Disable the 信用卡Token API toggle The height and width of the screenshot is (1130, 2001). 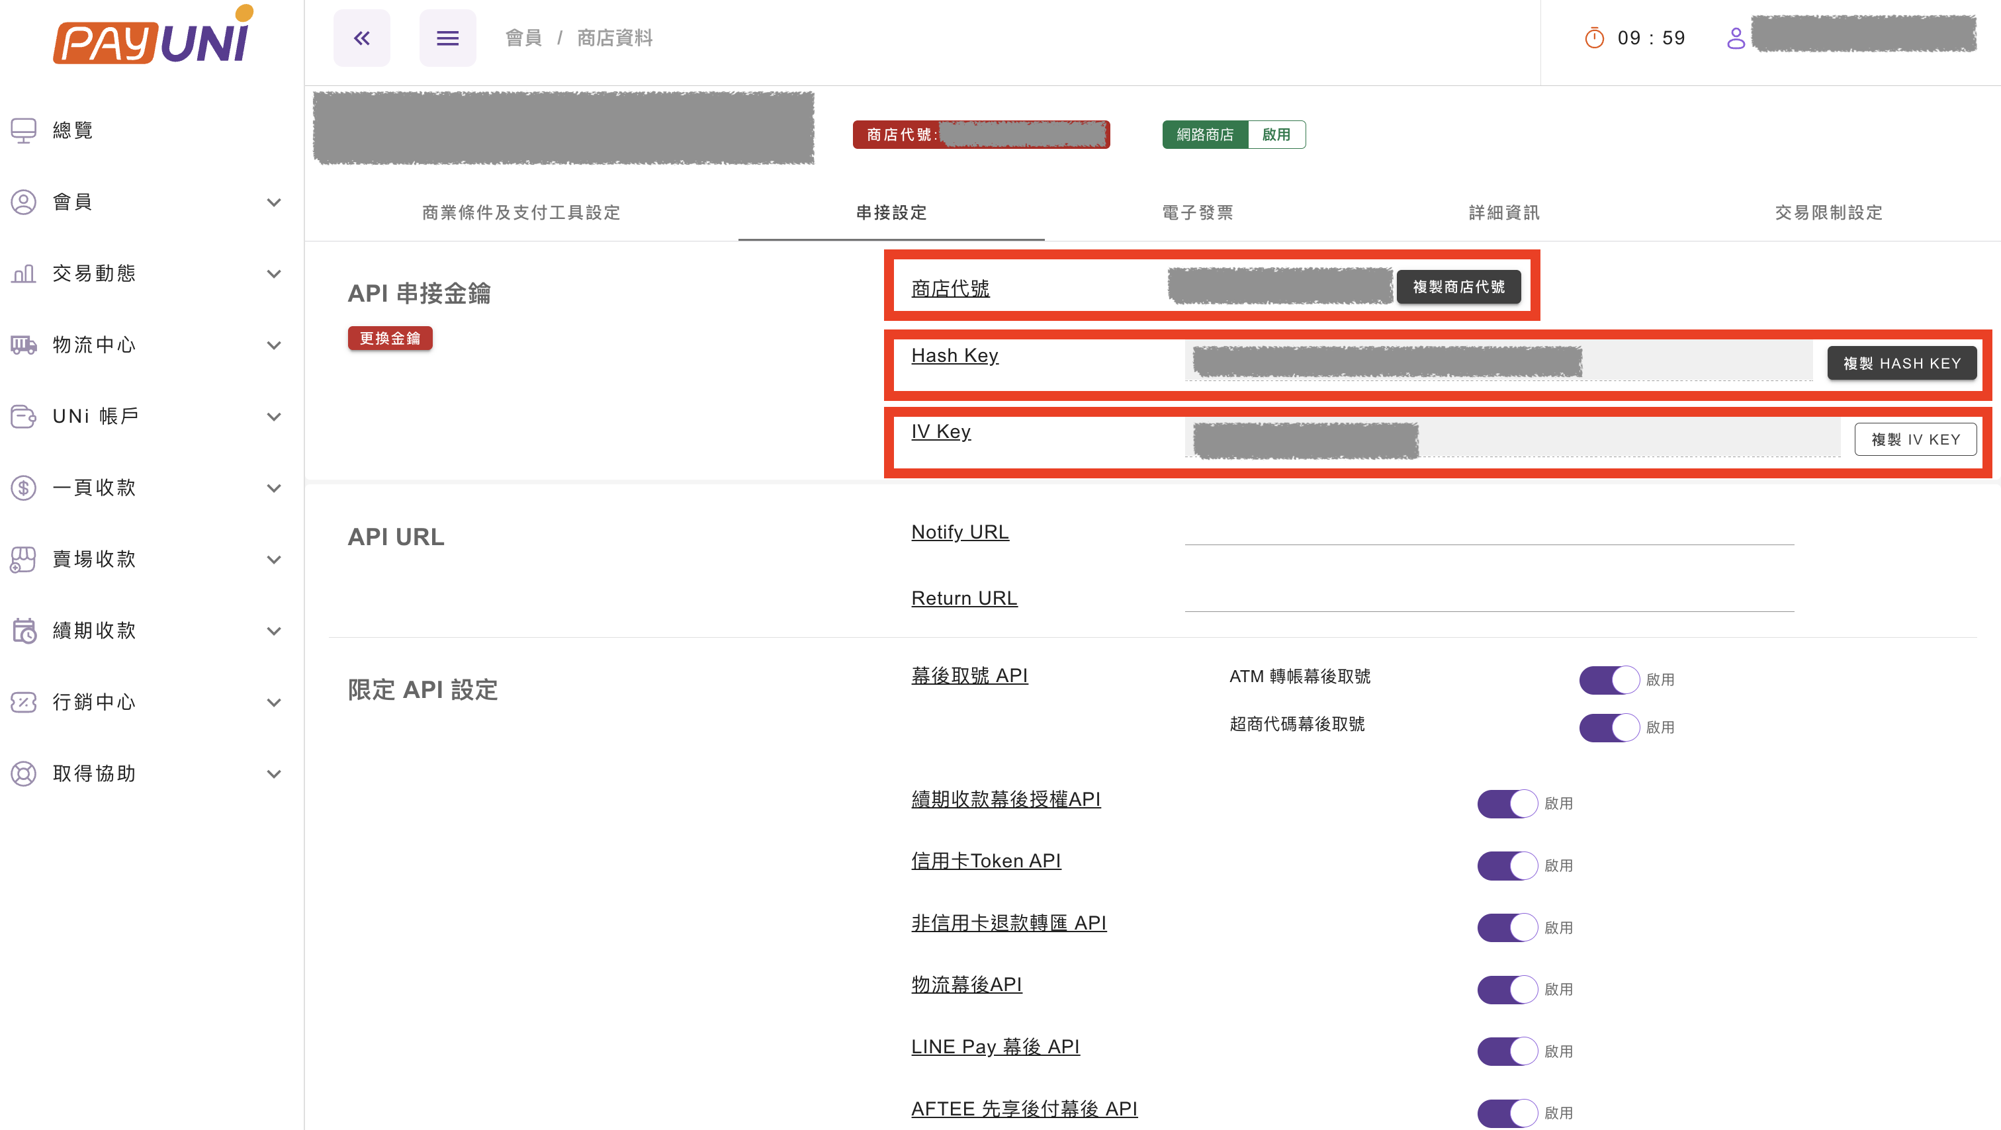click(1507, 865)
